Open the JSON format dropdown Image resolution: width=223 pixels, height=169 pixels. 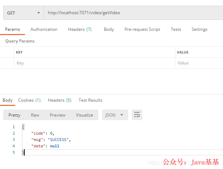[x=115, y=115]
